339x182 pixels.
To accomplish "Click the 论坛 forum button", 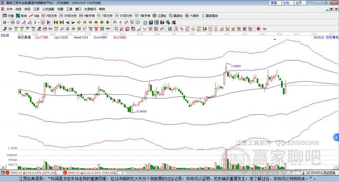I will pyautogui.click(x=288, y=3).
